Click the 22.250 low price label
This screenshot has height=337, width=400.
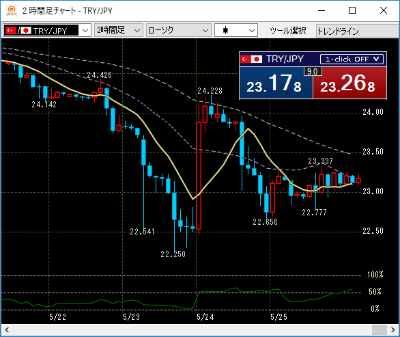[x=173, y=254]
